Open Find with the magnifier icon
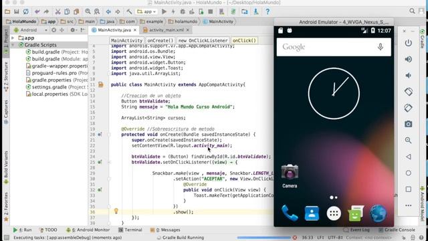 coord(88,12)
